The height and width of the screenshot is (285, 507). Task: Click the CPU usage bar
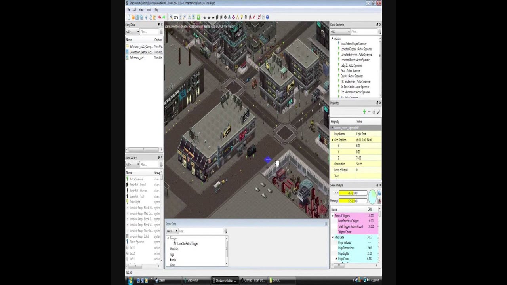coord(352,193)
